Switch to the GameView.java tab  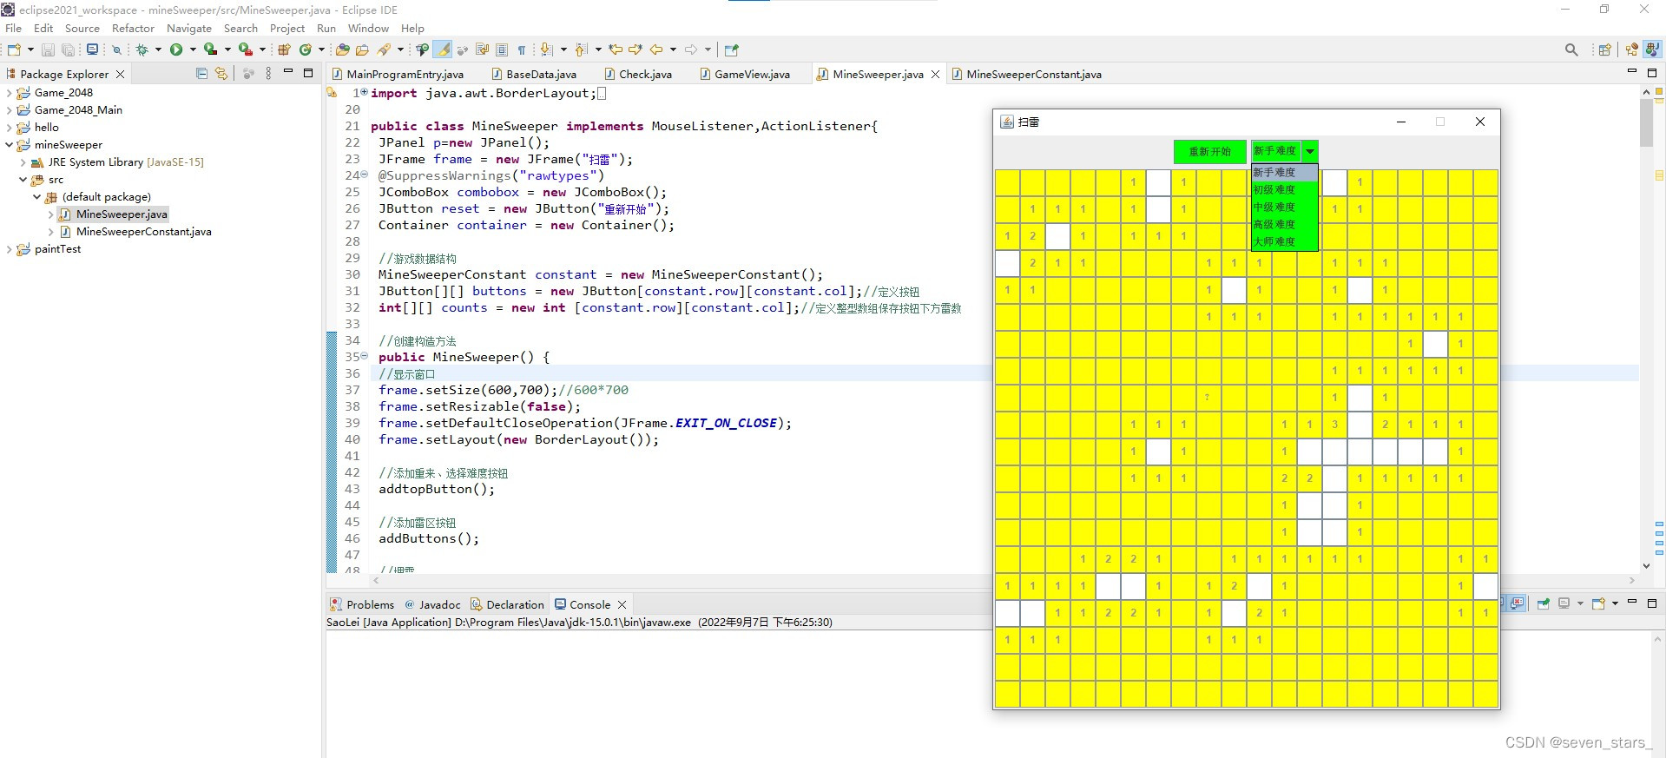745,74
